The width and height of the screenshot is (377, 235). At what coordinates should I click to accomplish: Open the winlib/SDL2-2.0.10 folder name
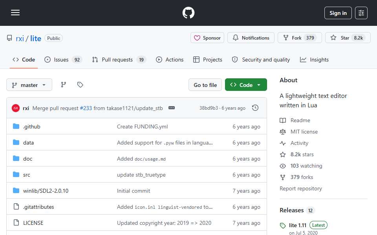[46, 191]
